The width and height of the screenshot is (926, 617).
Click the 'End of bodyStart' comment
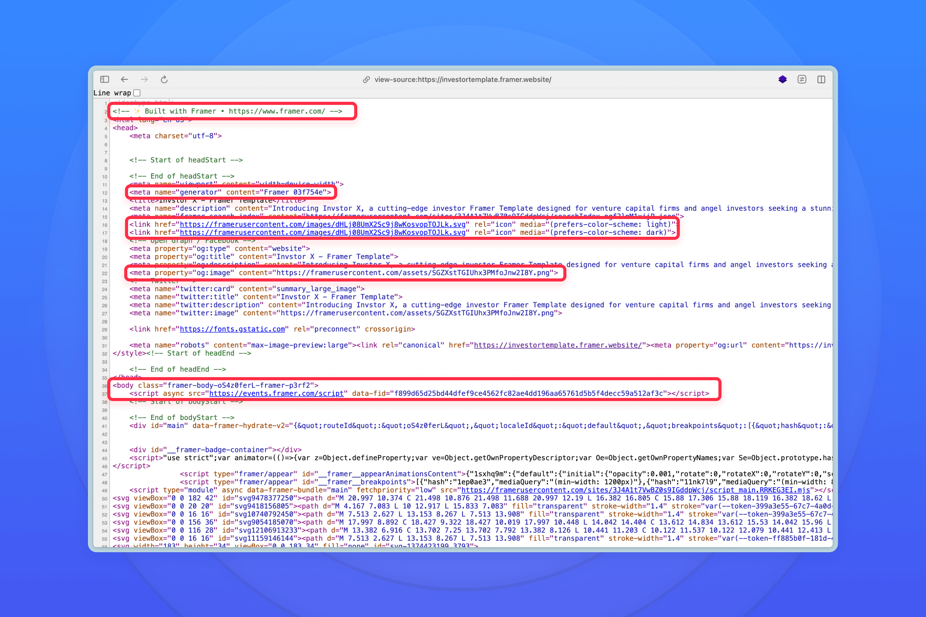click(182, 418)
